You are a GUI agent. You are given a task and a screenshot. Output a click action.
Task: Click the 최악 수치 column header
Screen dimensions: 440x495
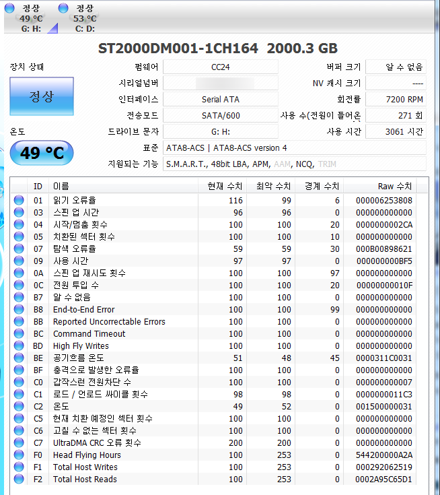(271, 187)
